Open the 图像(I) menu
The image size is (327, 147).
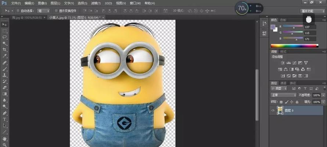pyautogui.click(x=43, y=3)
